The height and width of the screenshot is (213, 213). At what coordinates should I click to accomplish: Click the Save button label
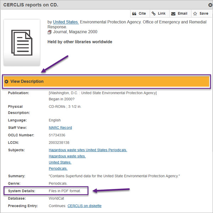pyautogui.click(x=204, y=14)
